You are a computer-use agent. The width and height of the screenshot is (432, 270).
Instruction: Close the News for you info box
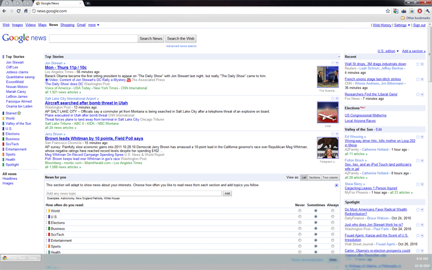click(x=337, y=185)
